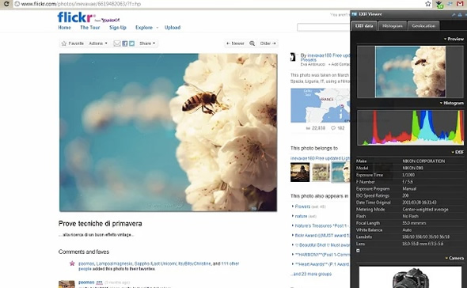
Task: Open the nature set link
Action: pyautogui.click(x=301, y=216)
